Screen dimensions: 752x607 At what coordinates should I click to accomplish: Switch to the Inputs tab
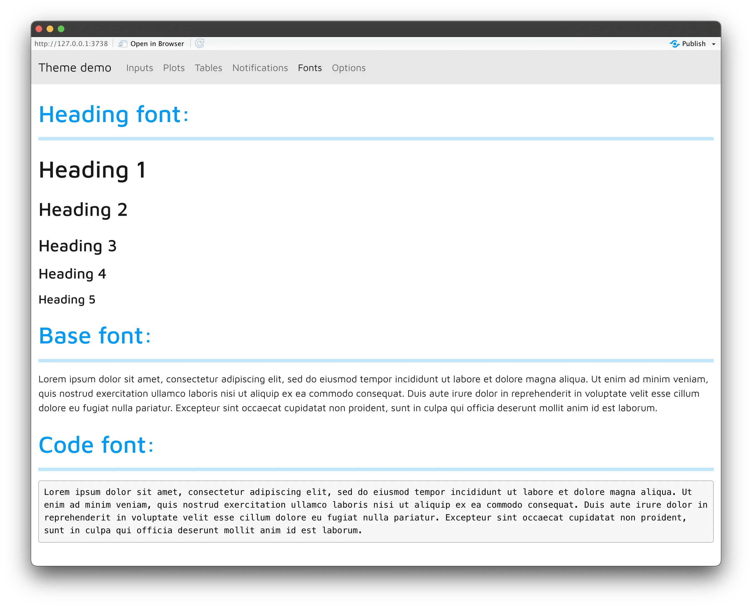140,68
